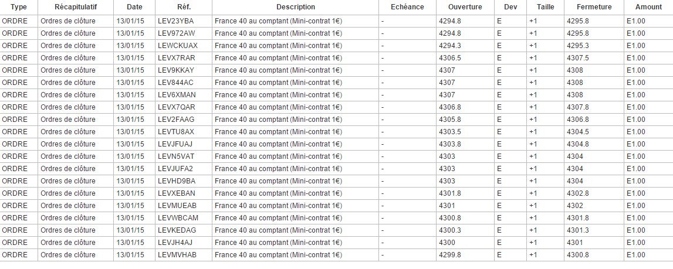This screenshot has height=269, width=673.
Task: Click the Dev column header
Action: point(510,7)
